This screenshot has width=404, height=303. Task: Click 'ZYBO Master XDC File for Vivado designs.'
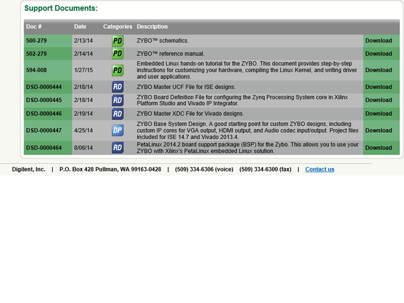point(190,114)
